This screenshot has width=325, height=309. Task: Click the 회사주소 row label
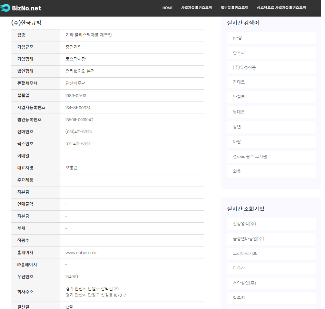pos(25,292)
